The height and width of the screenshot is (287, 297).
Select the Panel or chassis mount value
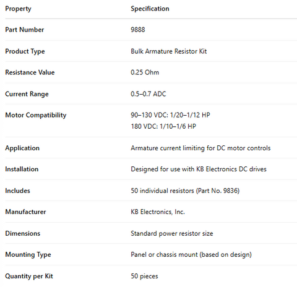coord(191,255)
